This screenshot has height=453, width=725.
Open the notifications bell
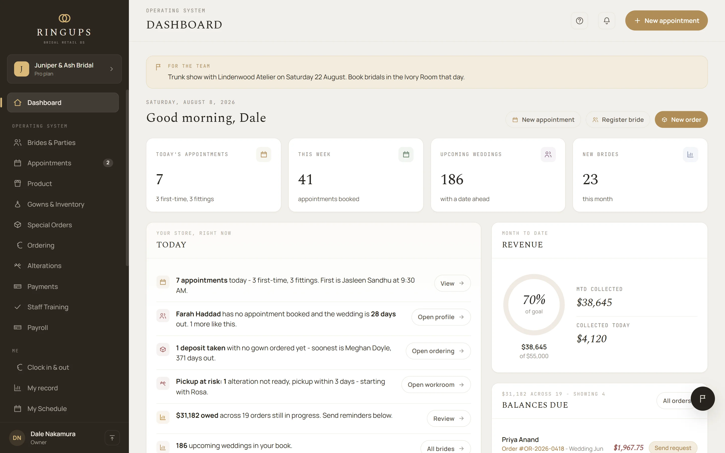tap(607, 21)
